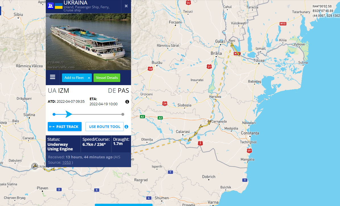Click the UKRAINA ship photo
Image resolution: width=340 pixels, height=206 pixels.
pyautogui.click(x=88, y=42)
